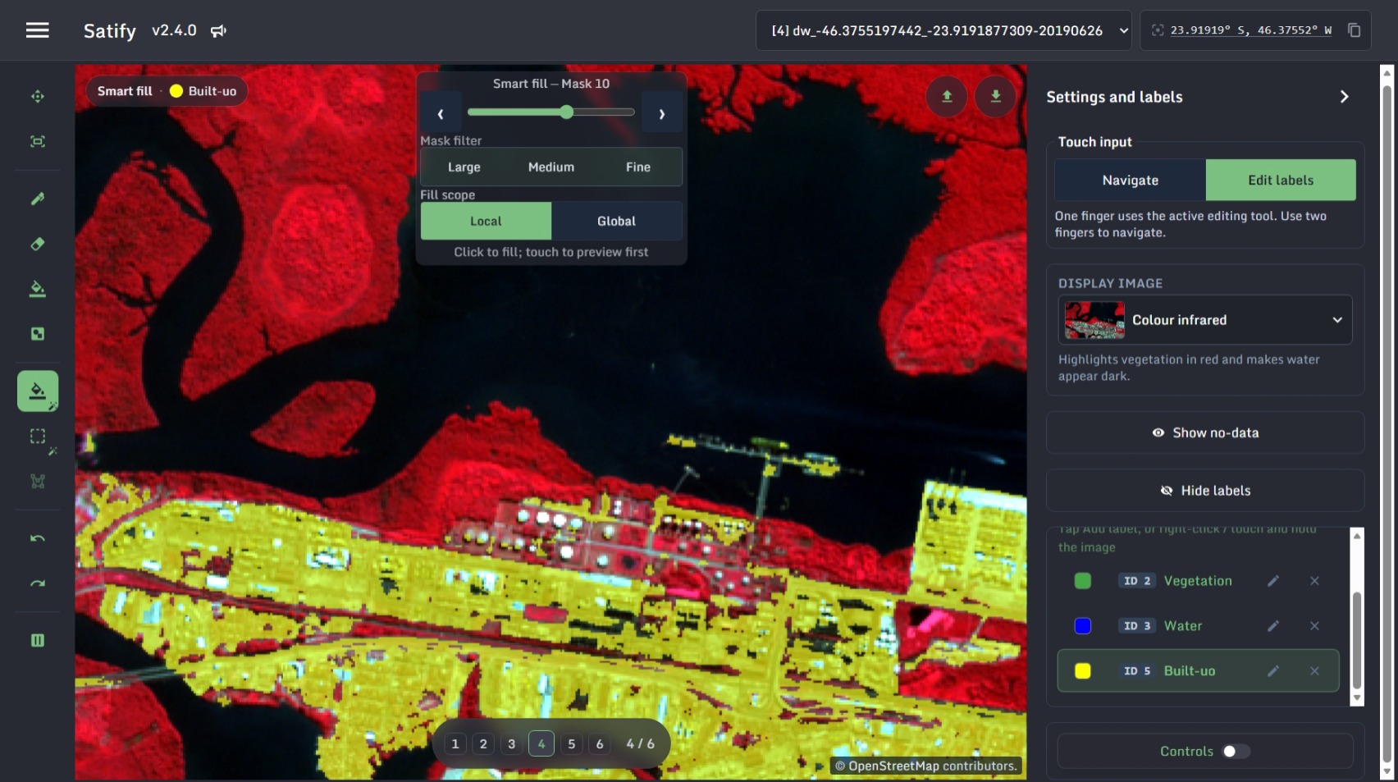Click the blue Water color swatch
1398x782 pixels.
(1083, 626)
